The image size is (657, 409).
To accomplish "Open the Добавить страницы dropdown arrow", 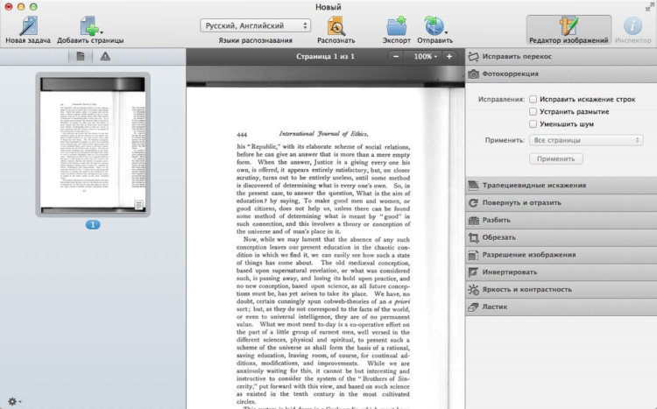I will [x=102, y=32].
